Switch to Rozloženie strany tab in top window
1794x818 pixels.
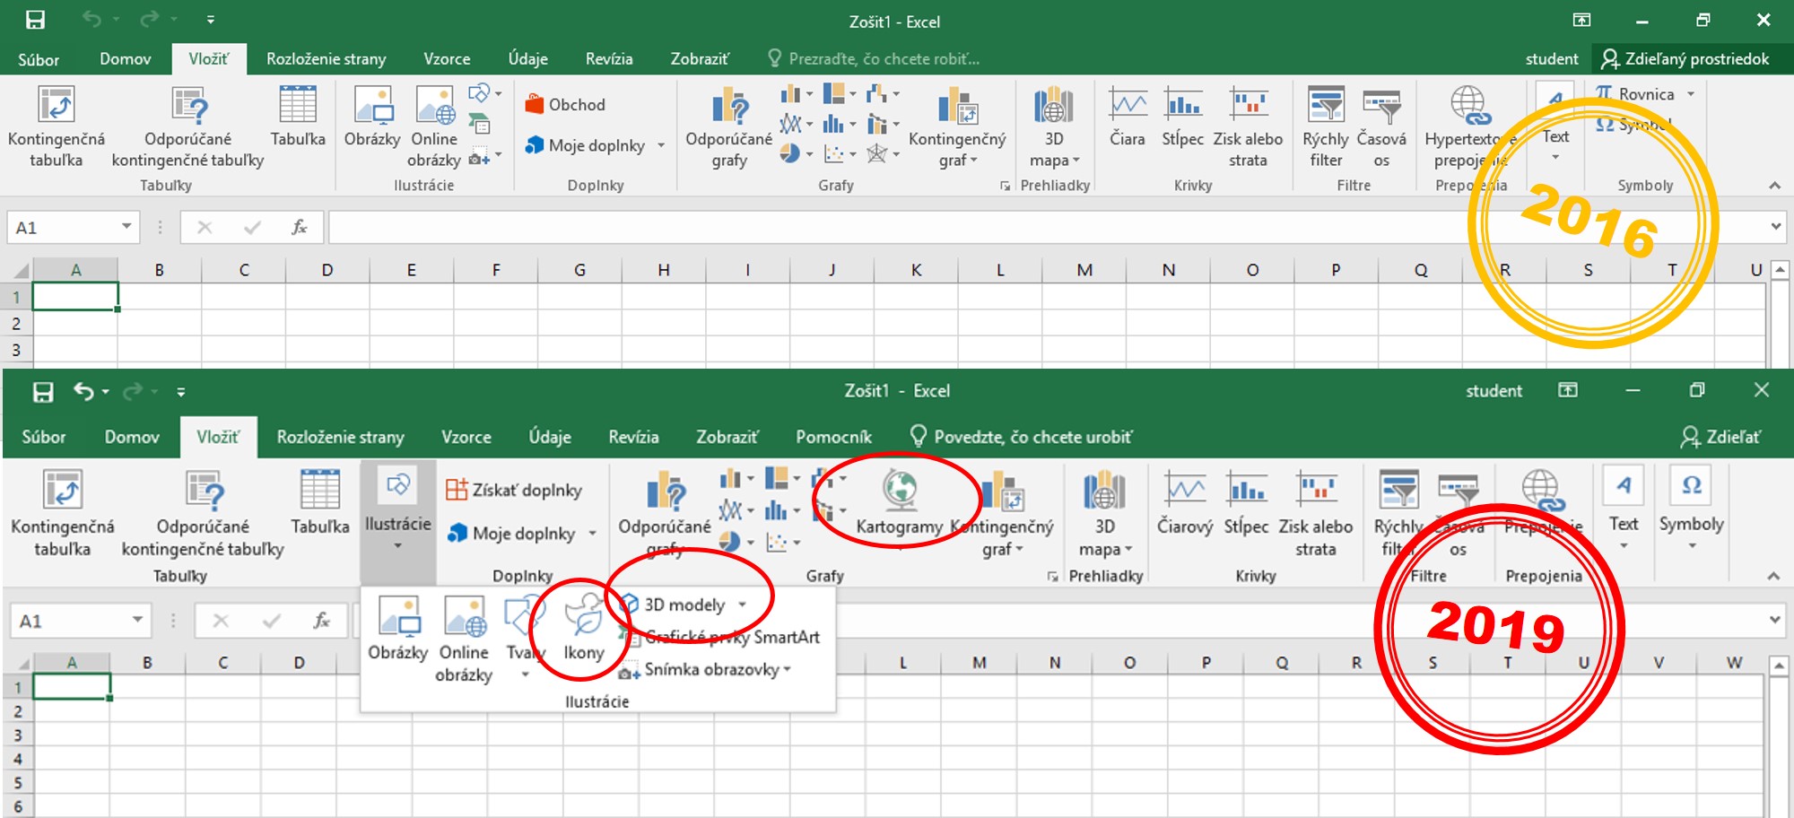(x=326, y=59)
